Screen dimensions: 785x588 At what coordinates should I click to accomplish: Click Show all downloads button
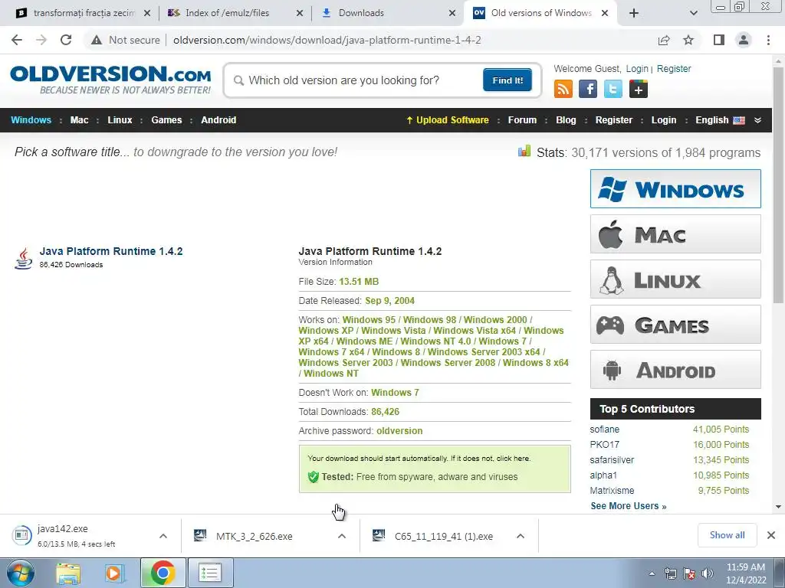727,535
